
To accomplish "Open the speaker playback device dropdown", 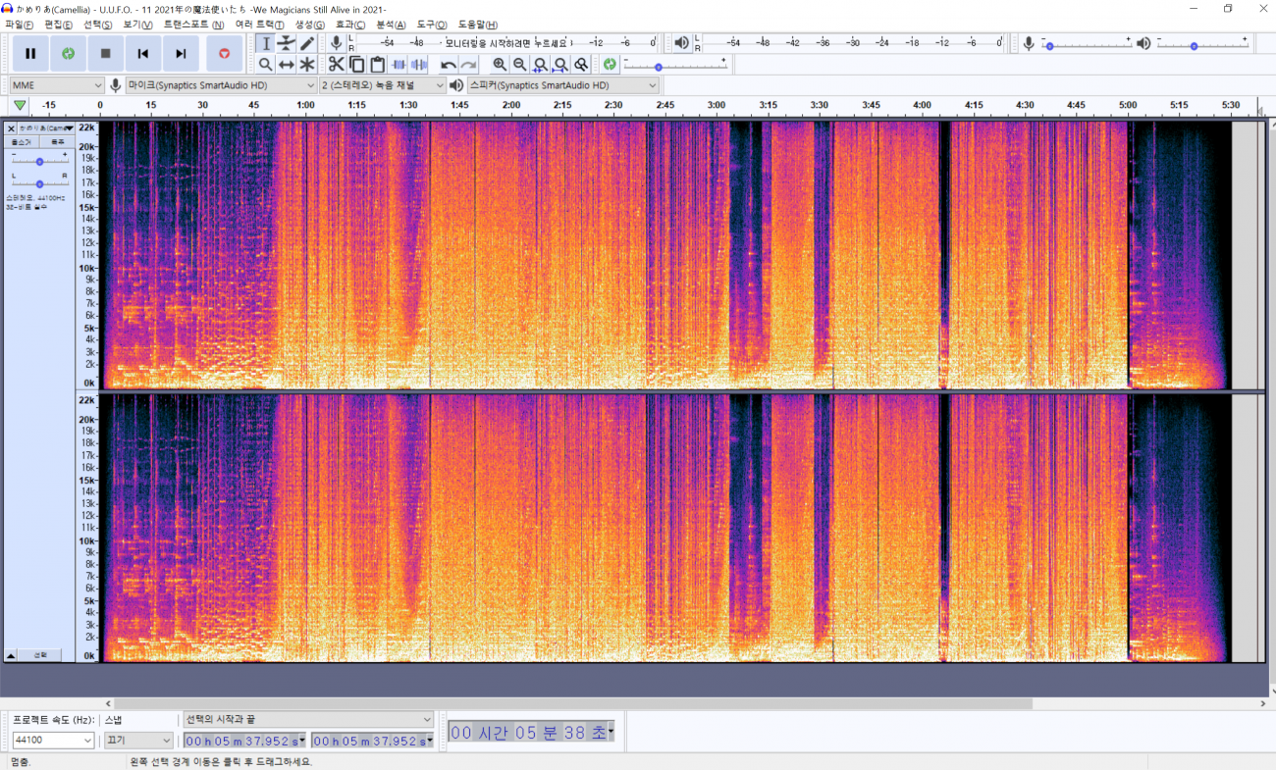I will point(562,85).
